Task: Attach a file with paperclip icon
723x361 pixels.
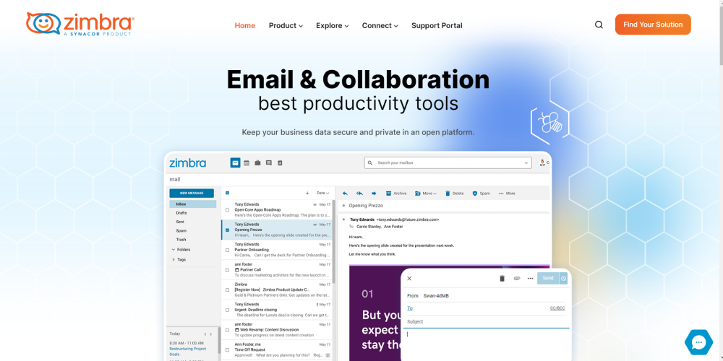Action: point(516,278)
